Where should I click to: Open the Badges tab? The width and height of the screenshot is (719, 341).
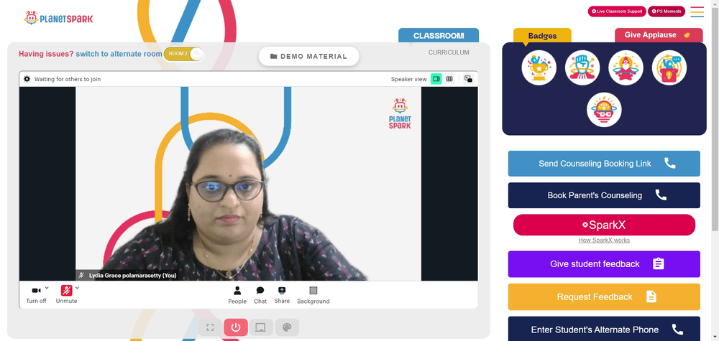542,36
